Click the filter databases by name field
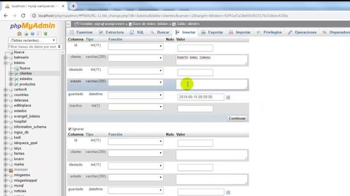350x196 pixels. [32, 47]
